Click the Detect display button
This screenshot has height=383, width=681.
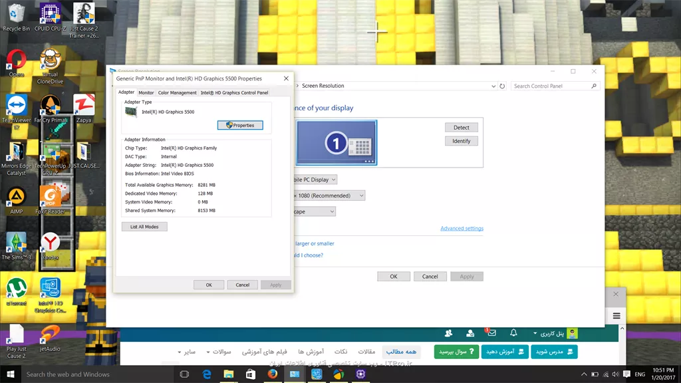(462, 127)
